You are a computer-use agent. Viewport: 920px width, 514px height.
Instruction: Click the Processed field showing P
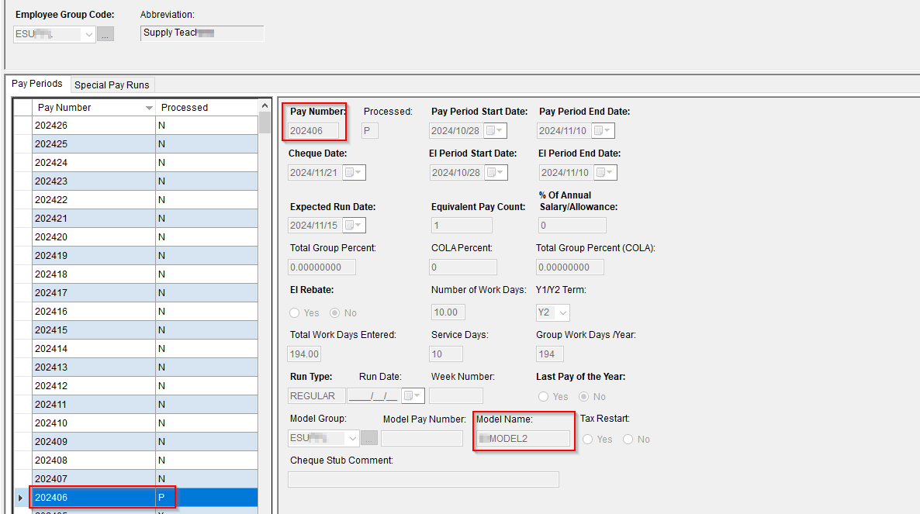(x=370, y=131)
